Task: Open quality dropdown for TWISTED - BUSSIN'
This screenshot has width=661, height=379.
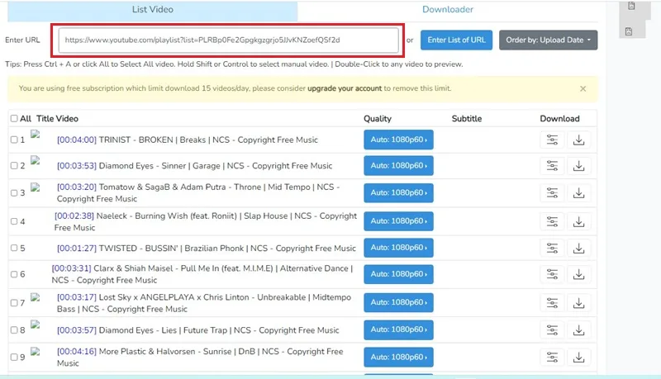Action: (x=398, y=248)
